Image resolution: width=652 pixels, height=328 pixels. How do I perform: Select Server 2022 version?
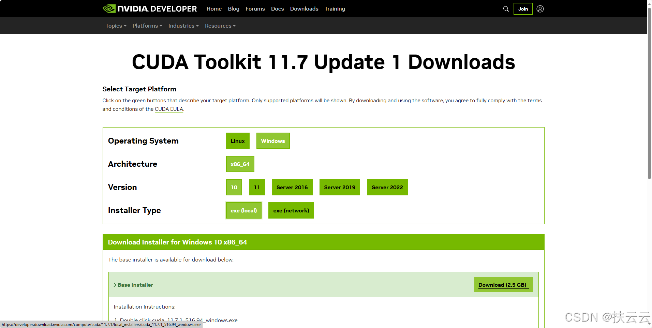tap(387, 187)
